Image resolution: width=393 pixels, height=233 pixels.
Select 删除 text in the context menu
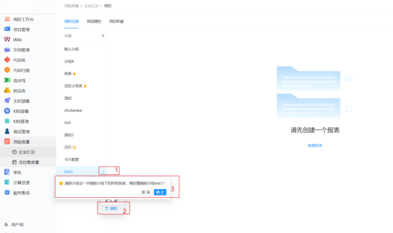(114, 209)
